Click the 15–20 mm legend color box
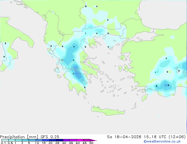Viewport: 187px width, 144px height. pos(46,140)
